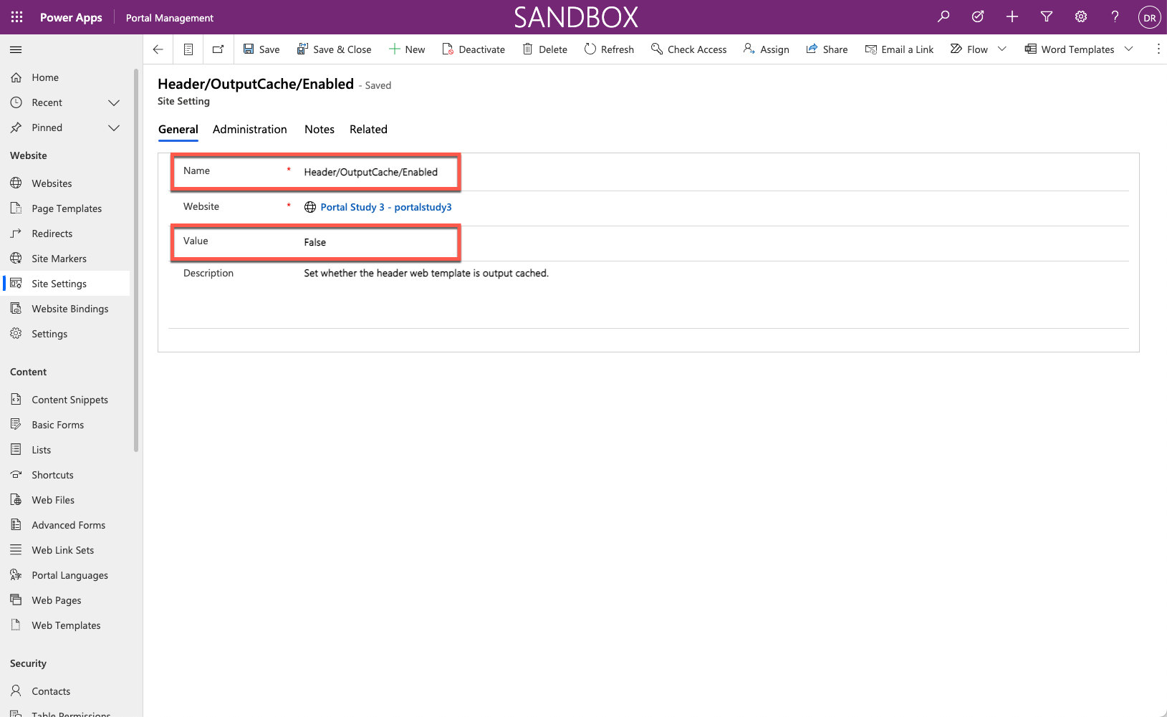This screenshot has width=1167, height=717.
Task: Open the Flow menu button
Action: pyautogui.click(x=969, y=49)
